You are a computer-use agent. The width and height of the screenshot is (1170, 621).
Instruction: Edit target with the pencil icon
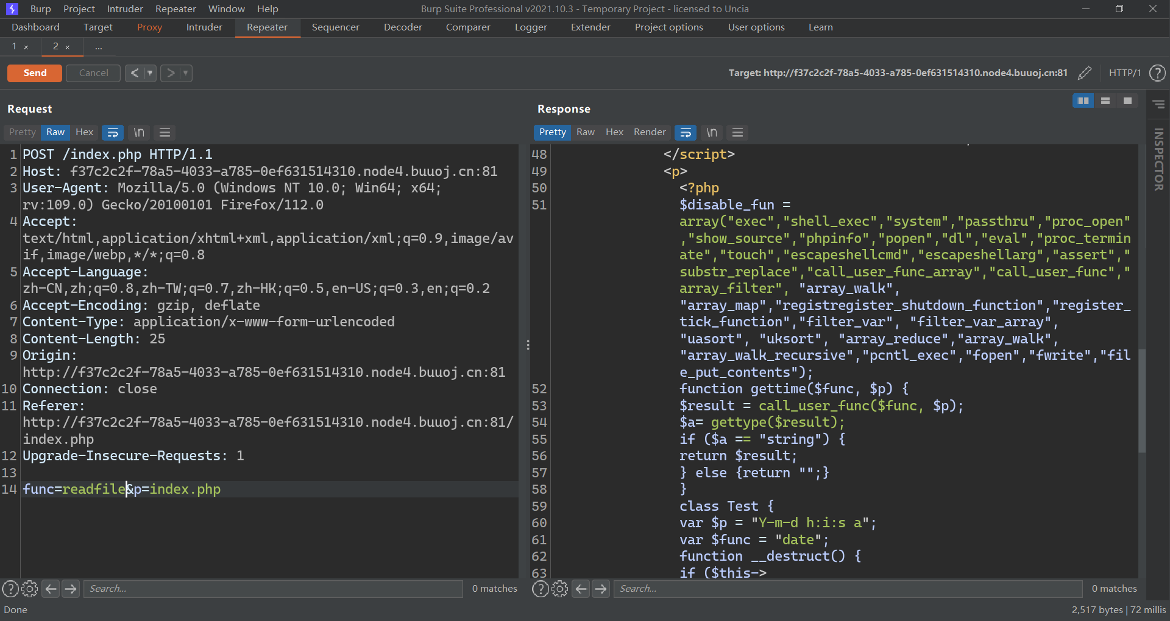(1085, 73)
